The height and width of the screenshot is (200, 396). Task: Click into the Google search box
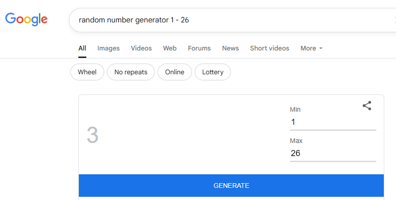coord(232,20)
